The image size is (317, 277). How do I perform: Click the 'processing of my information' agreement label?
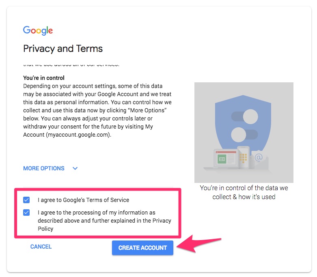pos(104,221)
